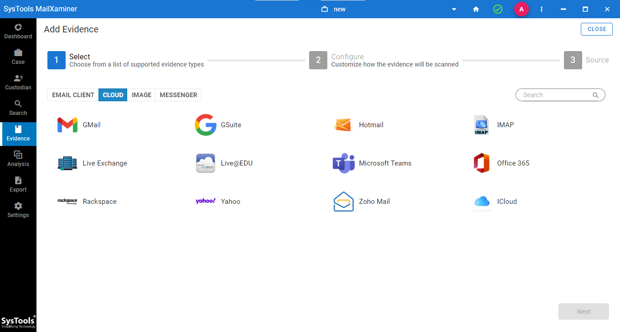
Task: Click the home icon in title bar
Action: coord(476,9)
